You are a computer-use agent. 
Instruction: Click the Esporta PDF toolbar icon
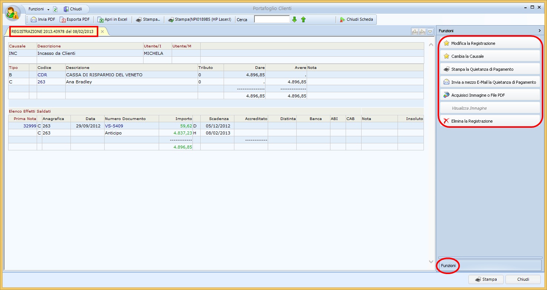coord(63,20)
